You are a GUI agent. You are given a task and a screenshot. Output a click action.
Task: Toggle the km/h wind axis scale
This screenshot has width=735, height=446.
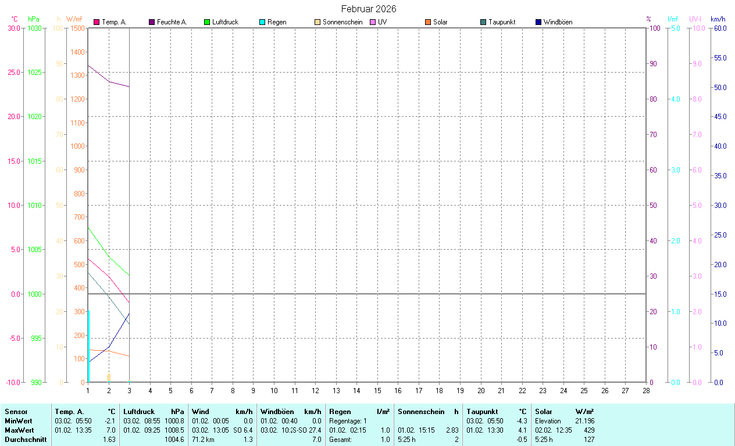tap(719, 19)
